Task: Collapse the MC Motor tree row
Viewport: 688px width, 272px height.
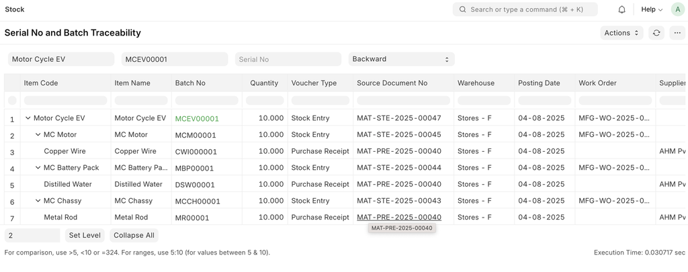Action: (x=38, y=135)
